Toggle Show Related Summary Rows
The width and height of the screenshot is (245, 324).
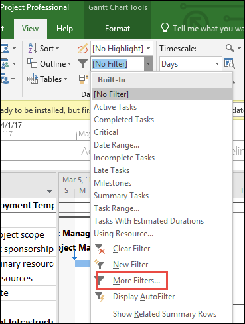pos(165,314)
